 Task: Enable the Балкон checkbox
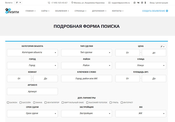8,103
